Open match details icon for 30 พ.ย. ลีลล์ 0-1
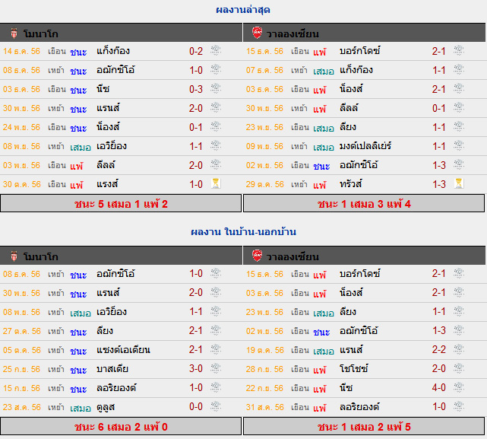Viewport: 487px width, 439px height. 459,107
